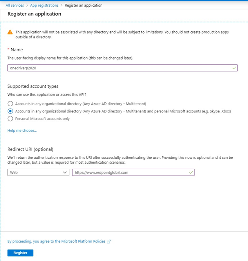Go to All services breadcrumb

tap(15, 5)
